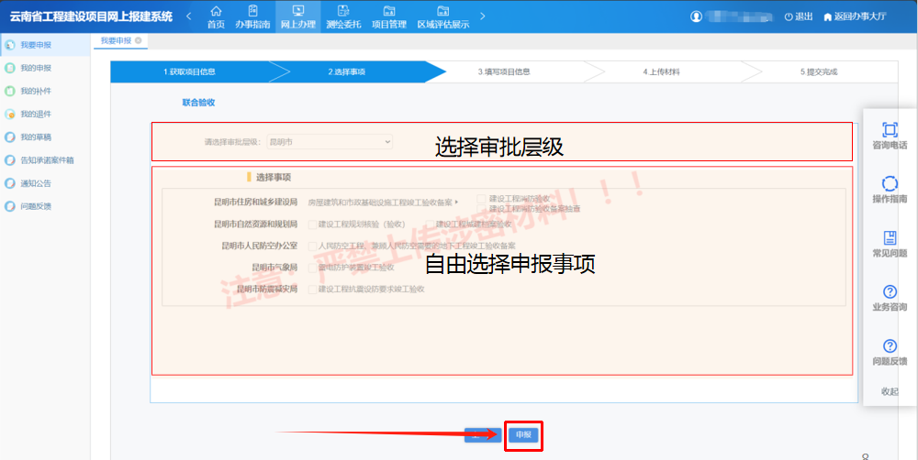The width and height of the screenshot is (918, 460).
Task: Click step 4.上传材料
Action: point(661,71)
